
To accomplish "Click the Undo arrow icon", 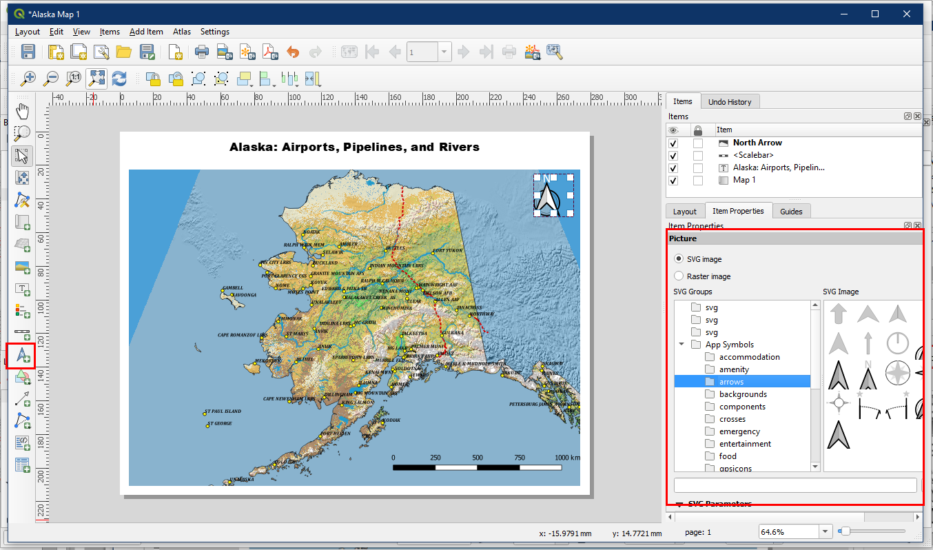I will 293,52.
